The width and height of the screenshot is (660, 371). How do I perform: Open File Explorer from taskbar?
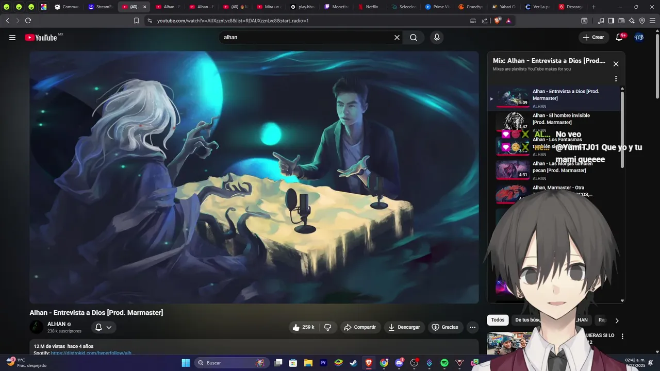click(x=308, y=363)
